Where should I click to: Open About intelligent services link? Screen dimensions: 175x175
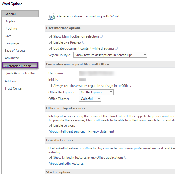point(67,131)
